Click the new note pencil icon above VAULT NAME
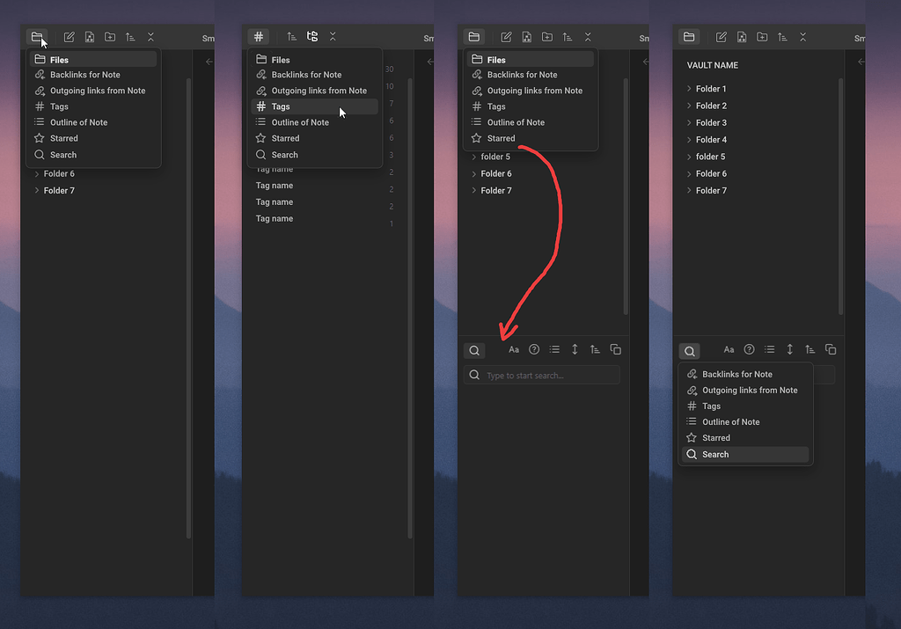This screenshot has width=901, height=629. pos(722,37)
